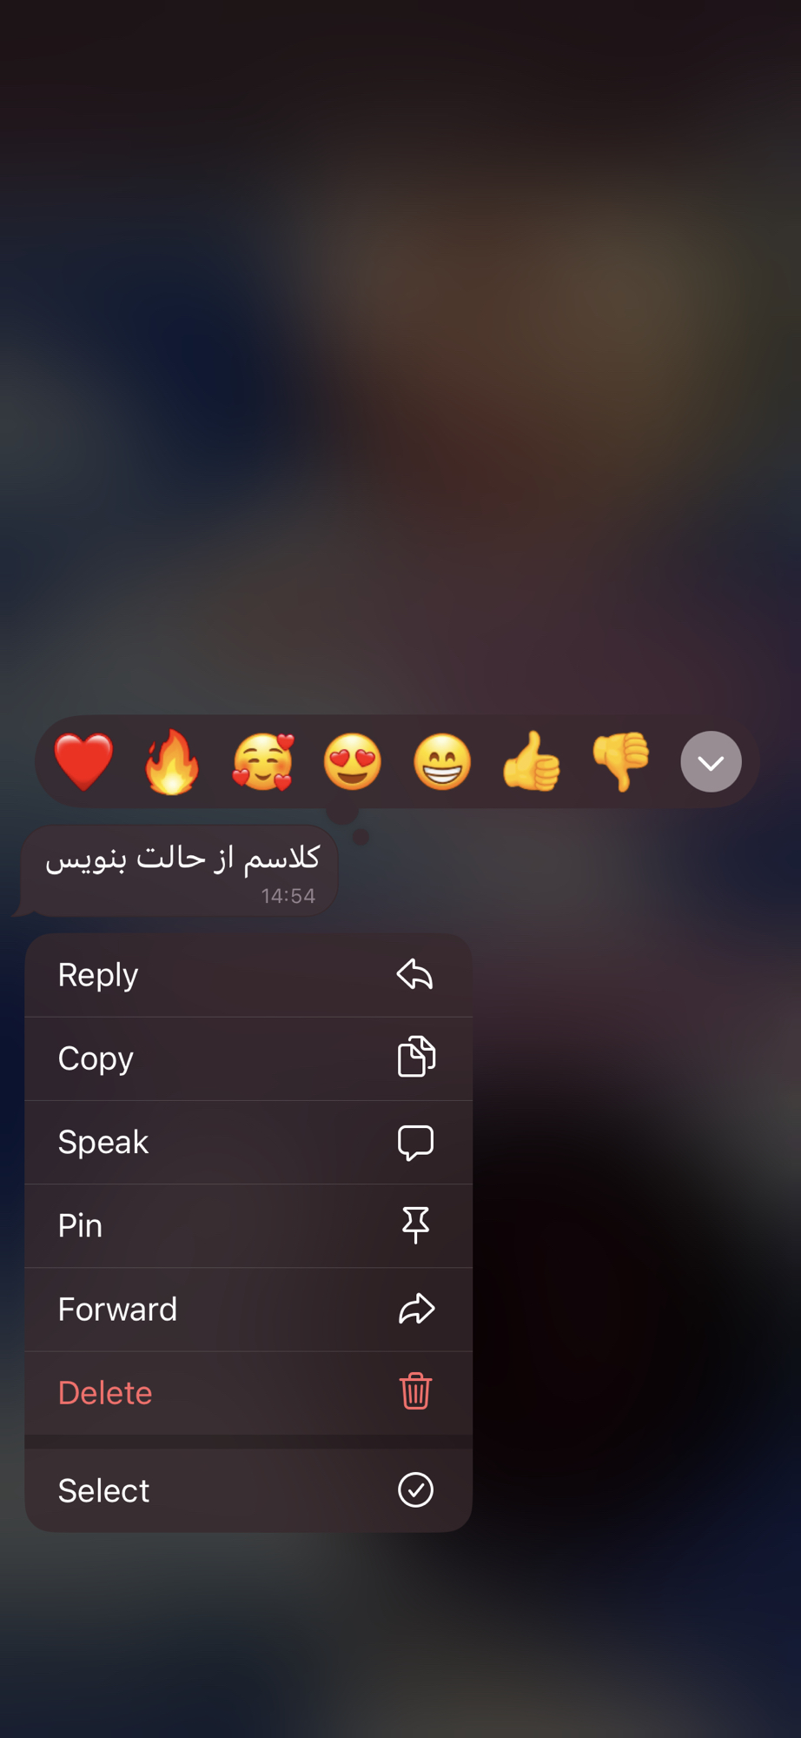This screenshot has width=801, height=1738.
Task: React with smiling face with hearts emoji
Action: tap(263, 762)
